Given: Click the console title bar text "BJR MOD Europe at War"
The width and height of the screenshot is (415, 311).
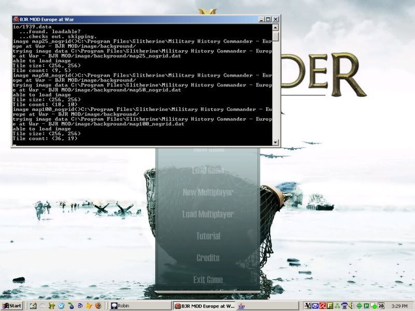Looking at the screenshot, I should (x=47, y=19).
